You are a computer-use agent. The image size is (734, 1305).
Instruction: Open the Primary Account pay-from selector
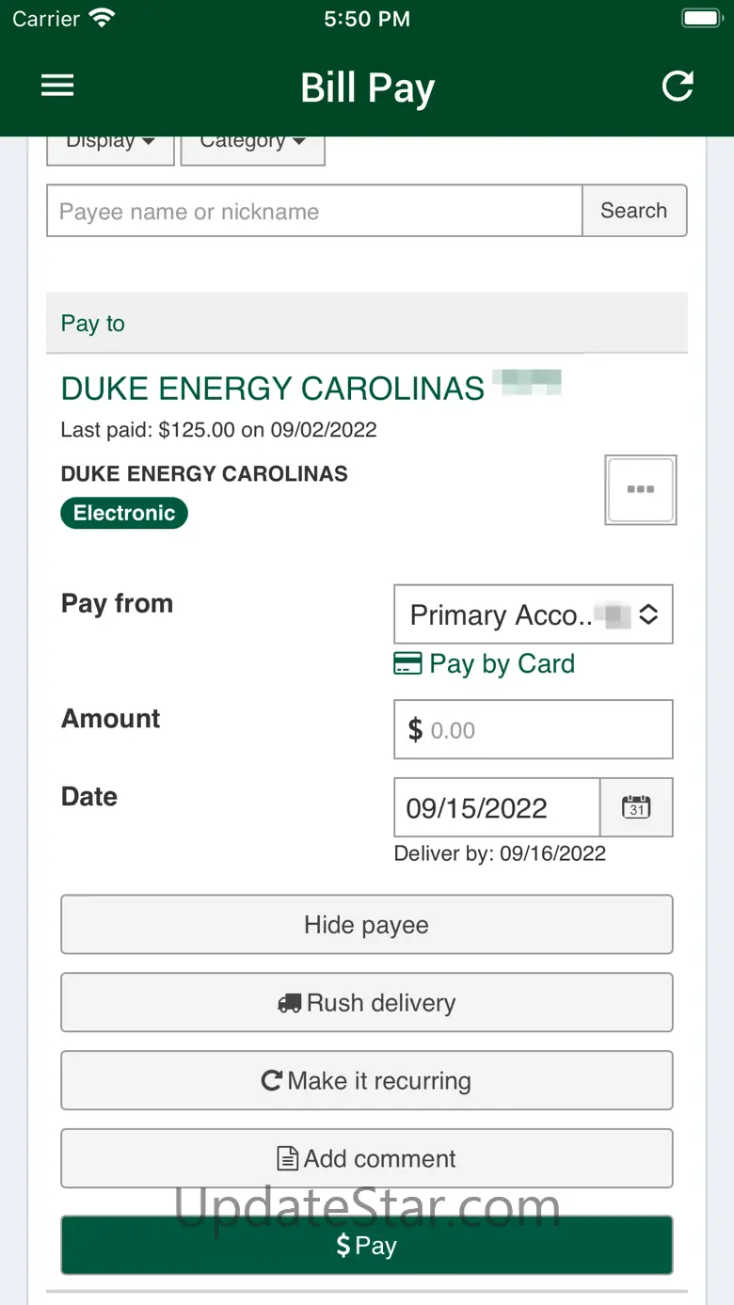tap(533, 615)
